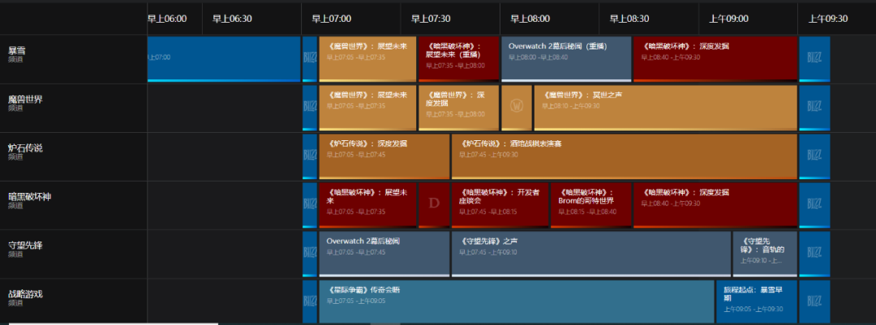The width and height of the screenshot is (876, 325).
Task: Jump to 早上08:00 time header
Action: pos(530,19)
